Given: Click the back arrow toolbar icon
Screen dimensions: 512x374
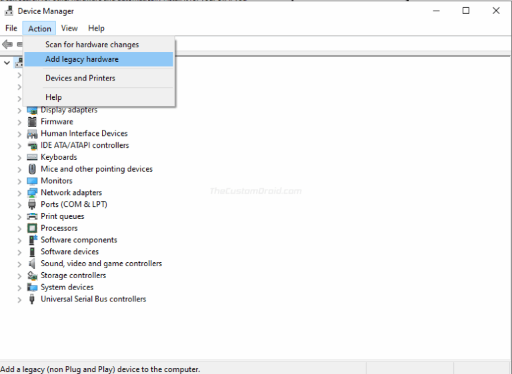Looking at the screenshot, I should click(x=7, y=45).
